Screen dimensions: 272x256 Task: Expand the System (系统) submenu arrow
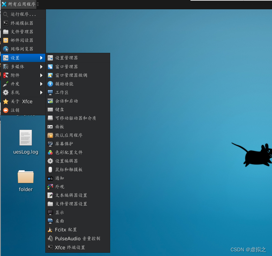click(x=41, y=92)
